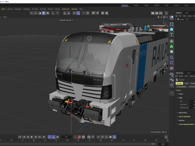Click the axis L-shaped icon

coord(53,13)
